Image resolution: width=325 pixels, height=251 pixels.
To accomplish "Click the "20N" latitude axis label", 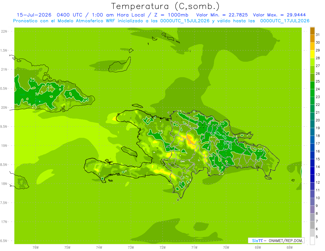I will pos(5,107).
